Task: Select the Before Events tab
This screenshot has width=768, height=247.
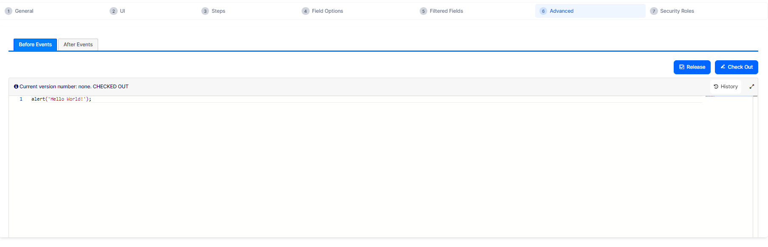Action: [35, 45]
